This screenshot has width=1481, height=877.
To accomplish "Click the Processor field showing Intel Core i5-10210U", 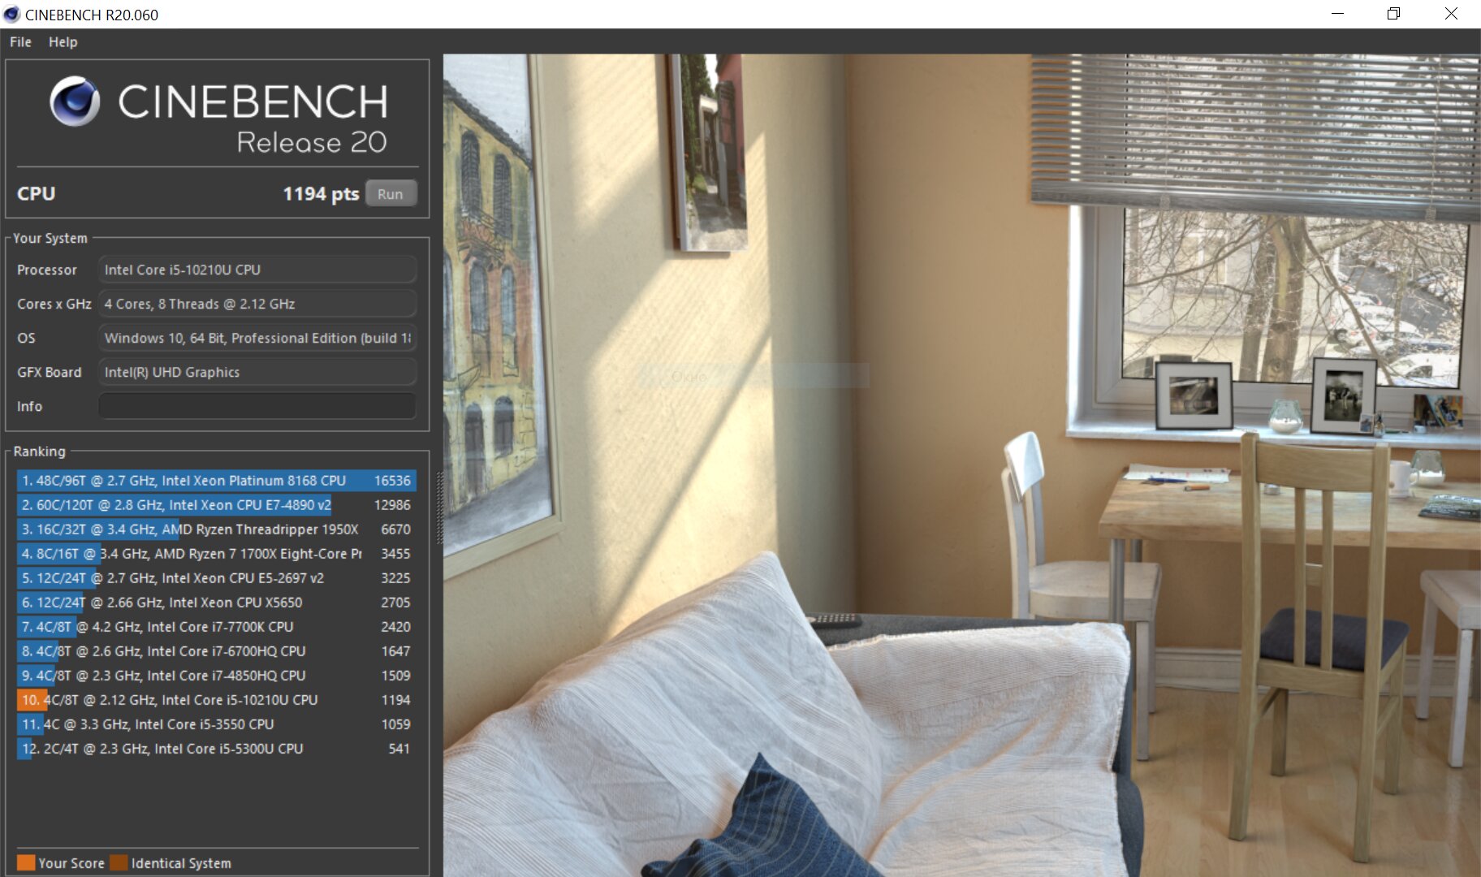I will (257, 270).
